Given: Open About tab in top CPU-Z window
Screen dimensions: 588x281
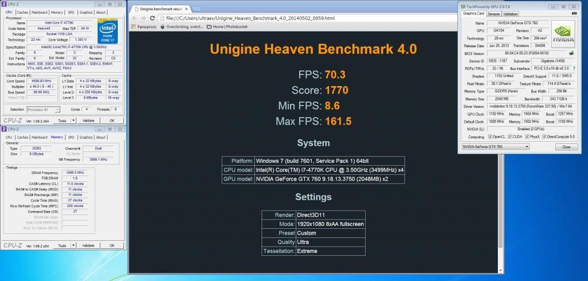Looking at the screenshot, I should coord(101,12).
